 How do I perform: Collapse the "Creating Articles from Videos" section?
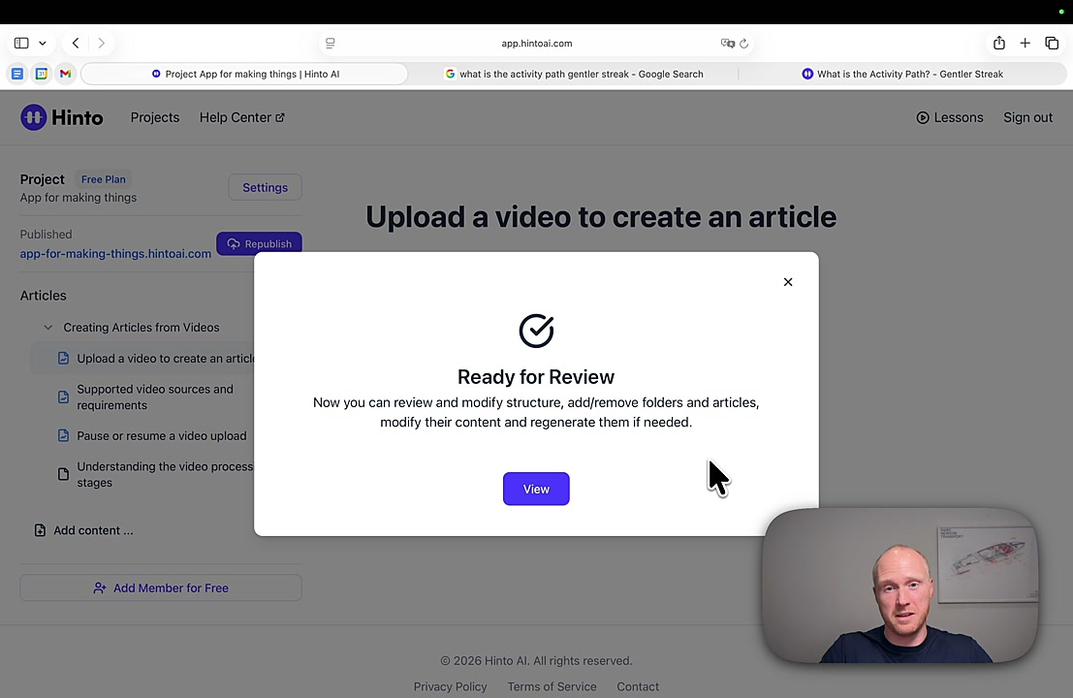tap(47, 327)
